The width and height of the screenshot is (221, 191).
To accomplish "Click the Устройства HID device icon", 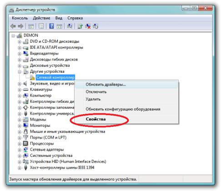I will click(x=25, y=161).
